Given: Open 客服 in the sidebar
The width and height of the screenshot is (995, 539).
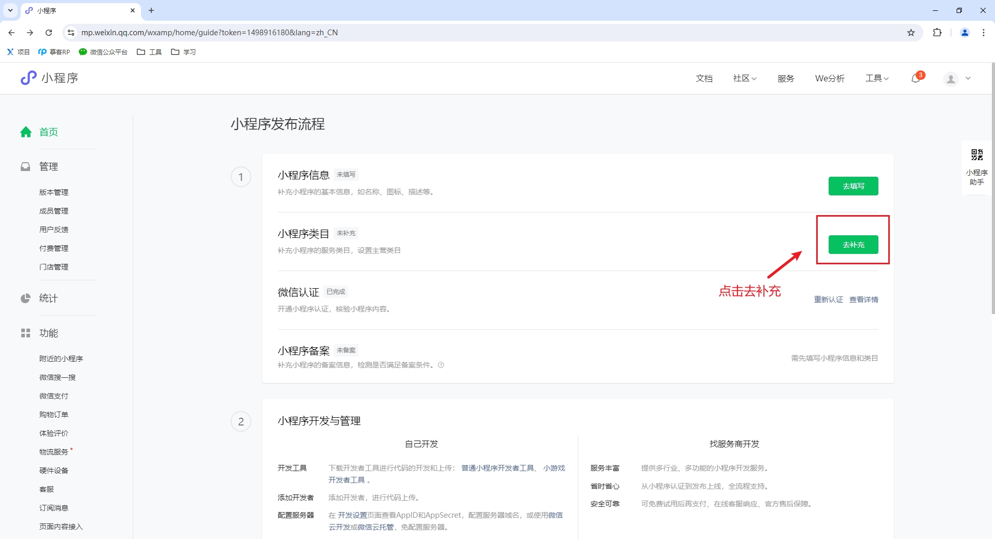Looking at the screenshot, I should coord(47,489).
